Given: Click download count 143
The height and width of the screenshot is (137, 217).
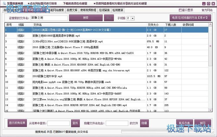Looking at the screenshot, I should pyautogui.click(x=166, y=94).
